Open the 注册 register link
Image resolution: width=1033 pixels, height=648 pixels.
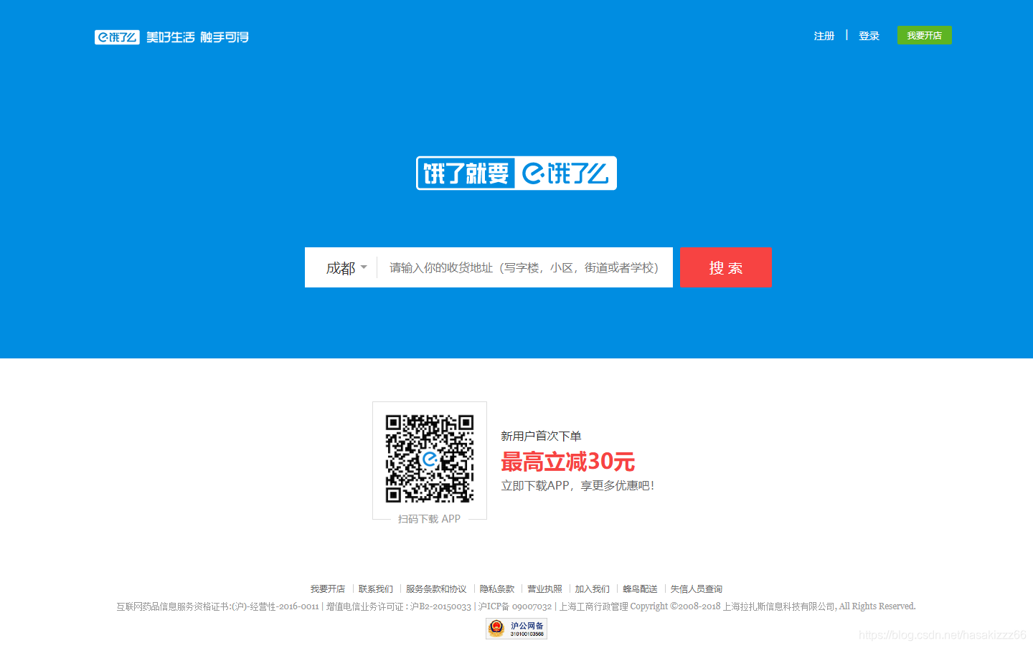(x=824, y=36)
